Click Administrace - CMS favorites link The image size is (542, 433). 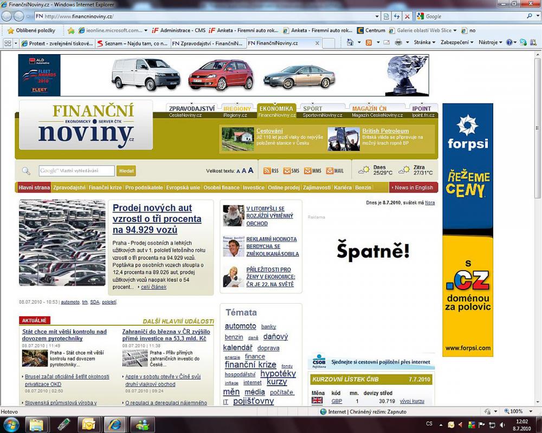point(179,30)
